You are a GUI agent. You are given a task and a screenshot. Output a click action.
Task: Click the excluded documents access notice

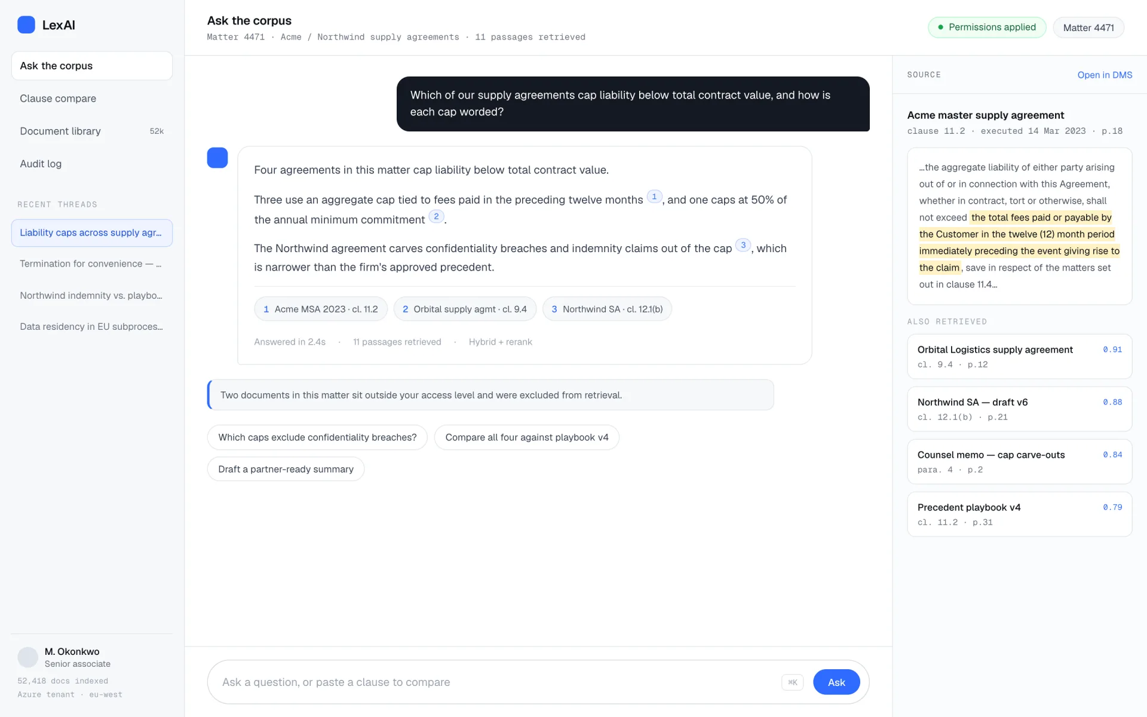pyautogui.click(x=490, y=395)
